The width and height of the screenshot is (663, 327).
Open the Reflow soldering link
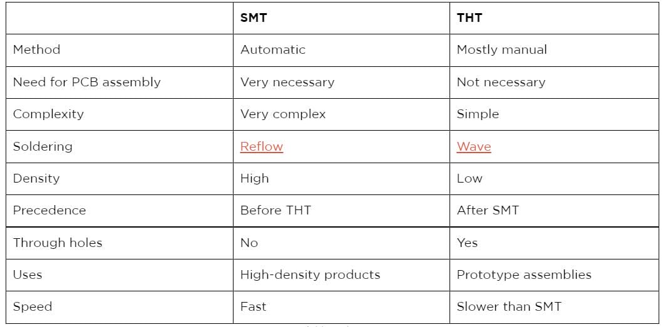point(262,146)
